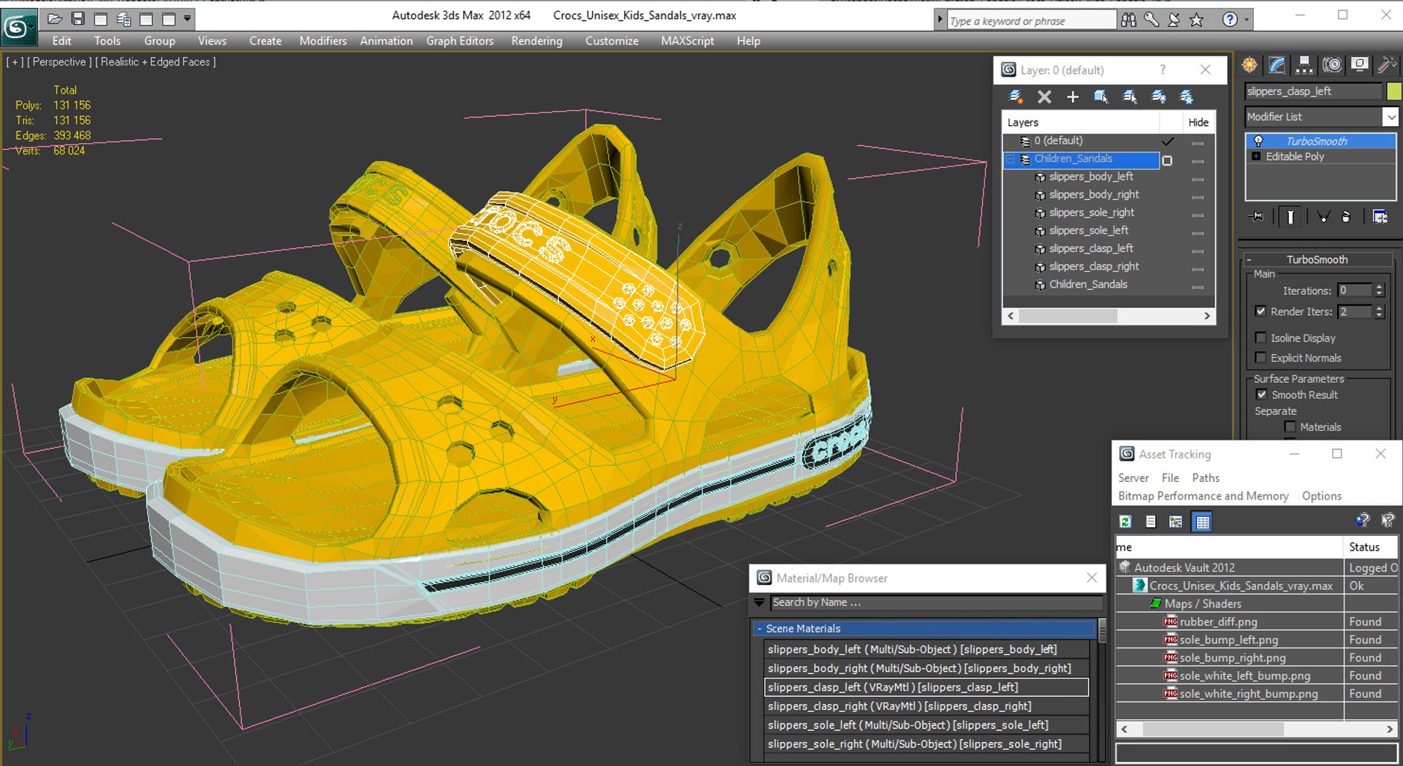The height and width of the screenshot is (766, 1403).
Task: Toggle Show End Result in modifier stack
Action: click(1290, 217)
